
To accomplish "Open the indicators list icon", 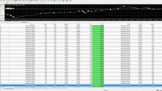I will tap(63, 1).
